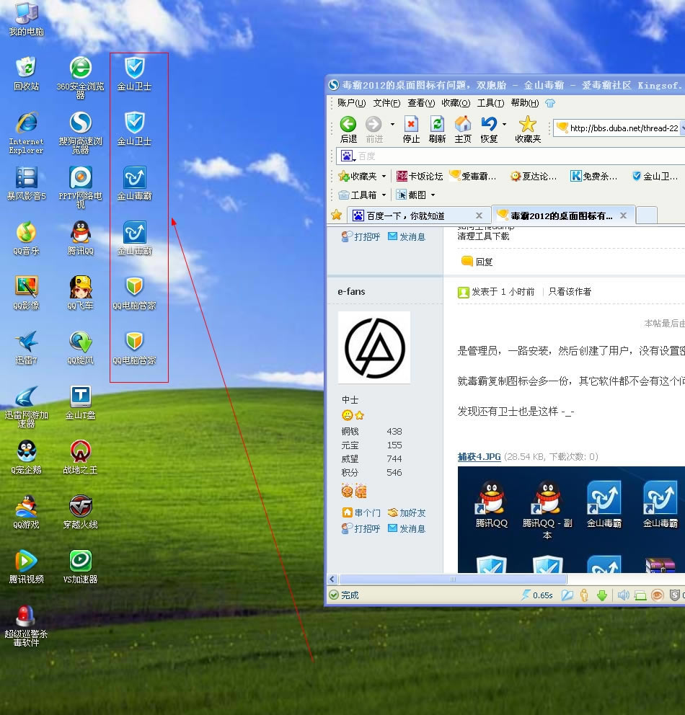Click the orange eye icon in status bar
The height and width of the screenshot is (715, 685).
coord(657,595)
